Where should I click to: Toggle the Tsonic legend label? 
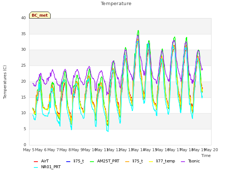point(194,161)
